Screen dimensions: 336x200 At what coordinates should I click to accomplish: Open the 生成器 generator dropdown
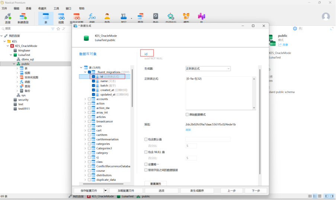[208, 69]
